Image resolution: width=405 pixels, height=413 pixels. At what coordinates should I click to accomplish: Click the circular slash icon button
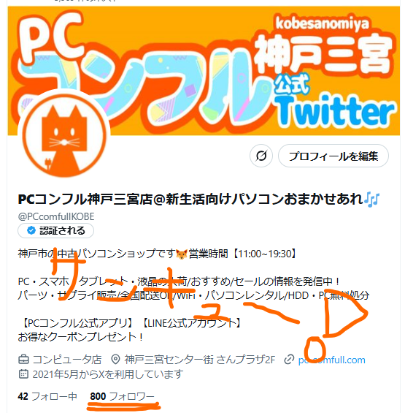tap(261, 156)
